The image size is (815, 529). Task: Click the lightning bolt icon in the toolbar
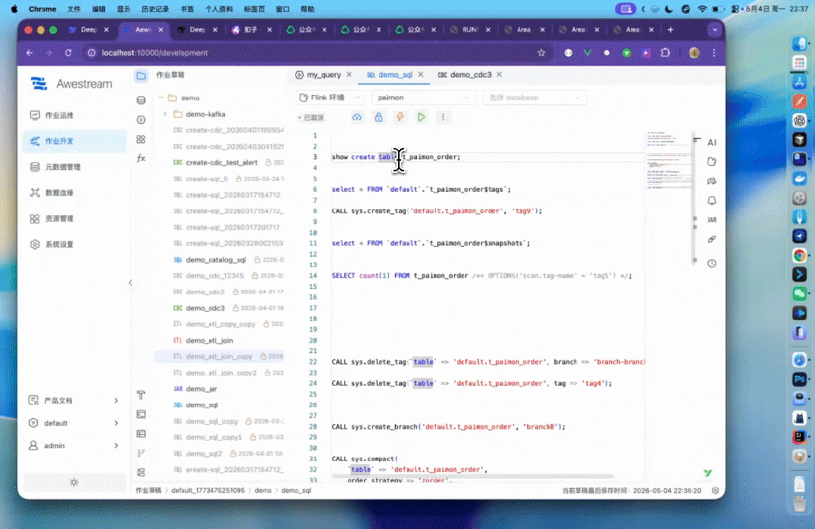pyautogui.click(x=400, y=117)
